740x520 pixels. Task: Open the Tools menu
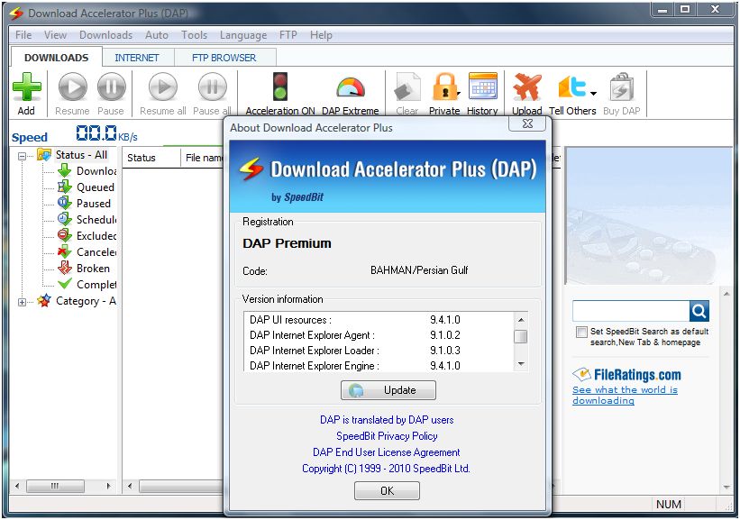[194, 35]
